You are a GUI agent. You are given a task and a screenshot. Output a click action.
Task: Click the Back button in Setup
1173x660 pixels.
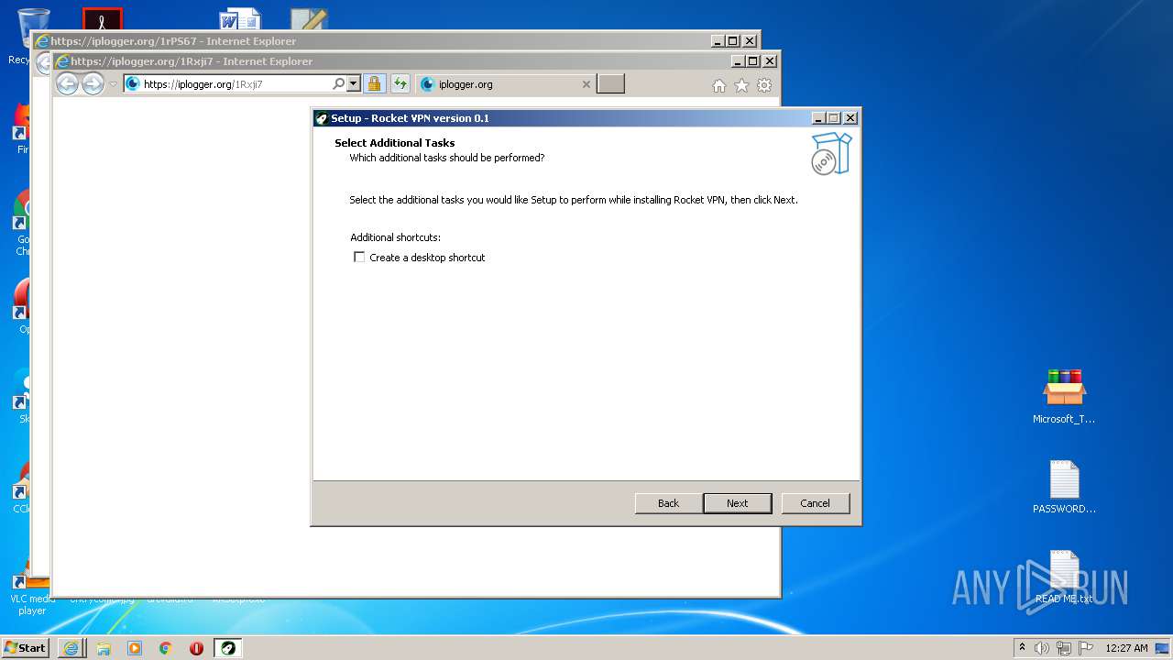click(669, 503)
